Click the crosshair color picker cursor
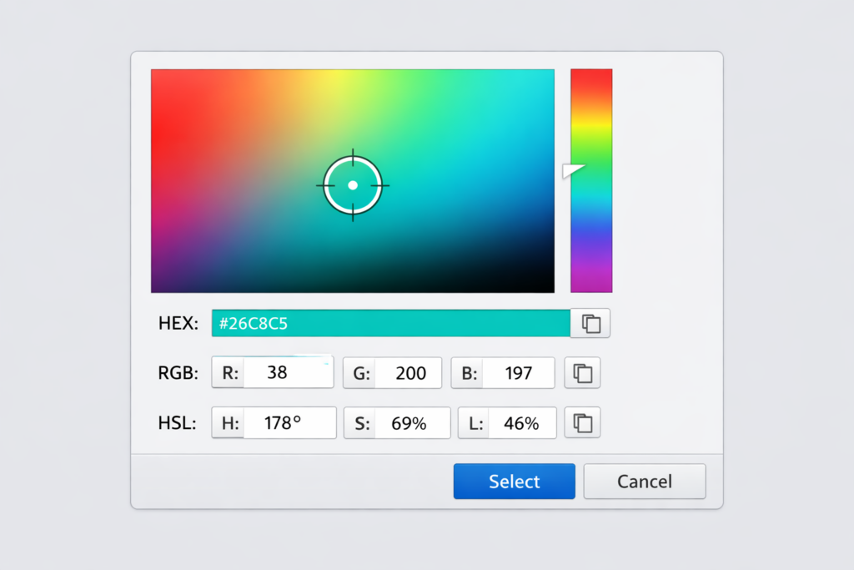 [353, 184]
